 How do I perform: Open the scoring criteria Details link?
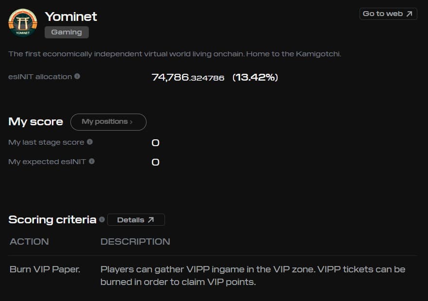coord(135,220)
